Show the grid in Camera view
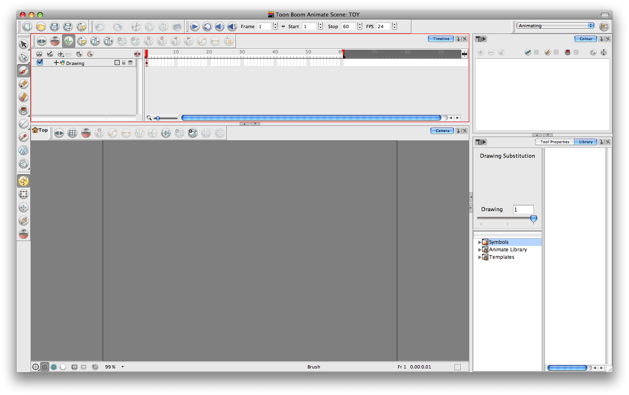 72,133
